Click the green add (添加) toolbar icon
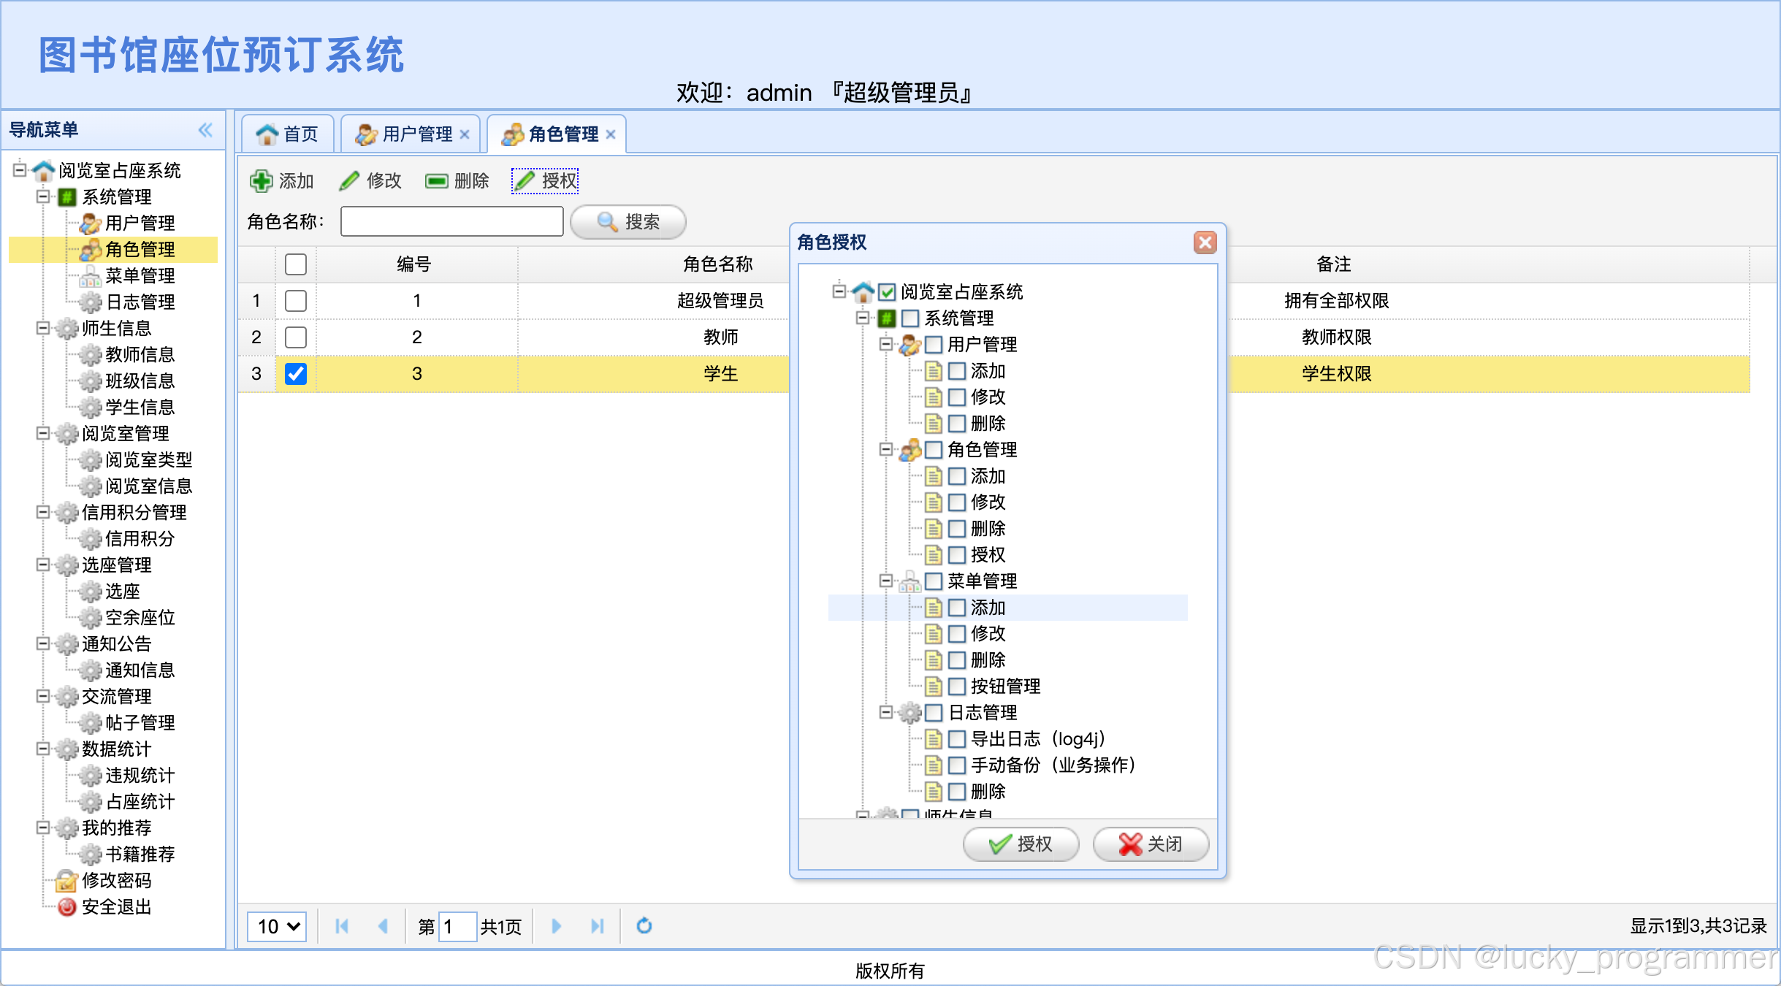Viewport: 1781px width, 986px height. coord(261,180)
